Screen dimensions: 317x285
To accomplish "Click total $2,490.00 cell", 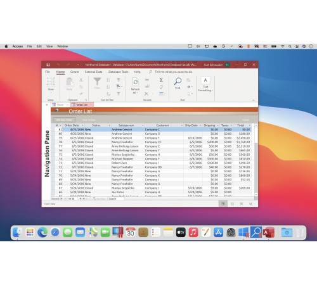I will (x=242, y=138).
